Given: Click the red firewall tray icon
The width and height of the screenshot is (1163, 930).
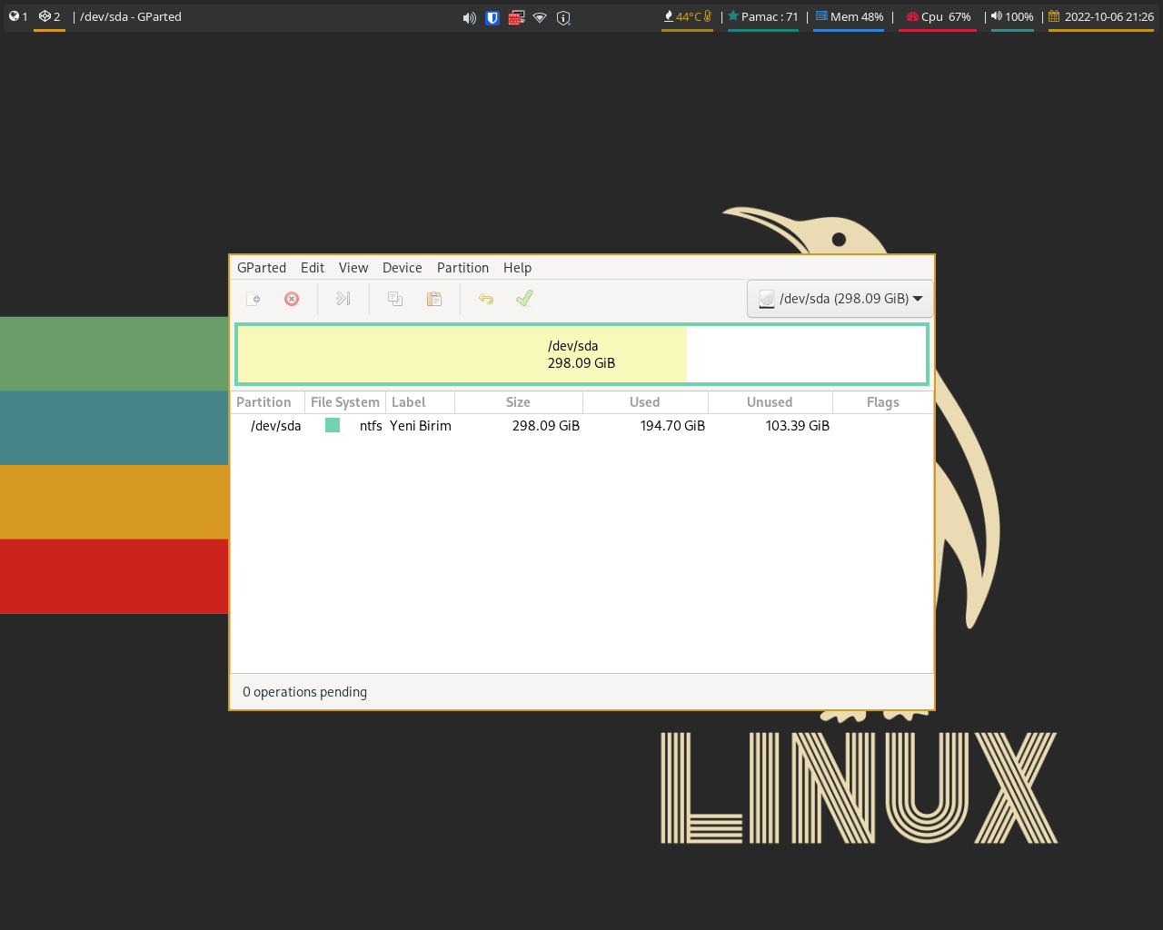Looking at the screenshot, I should pyautogui.click(x=516, y=17).
